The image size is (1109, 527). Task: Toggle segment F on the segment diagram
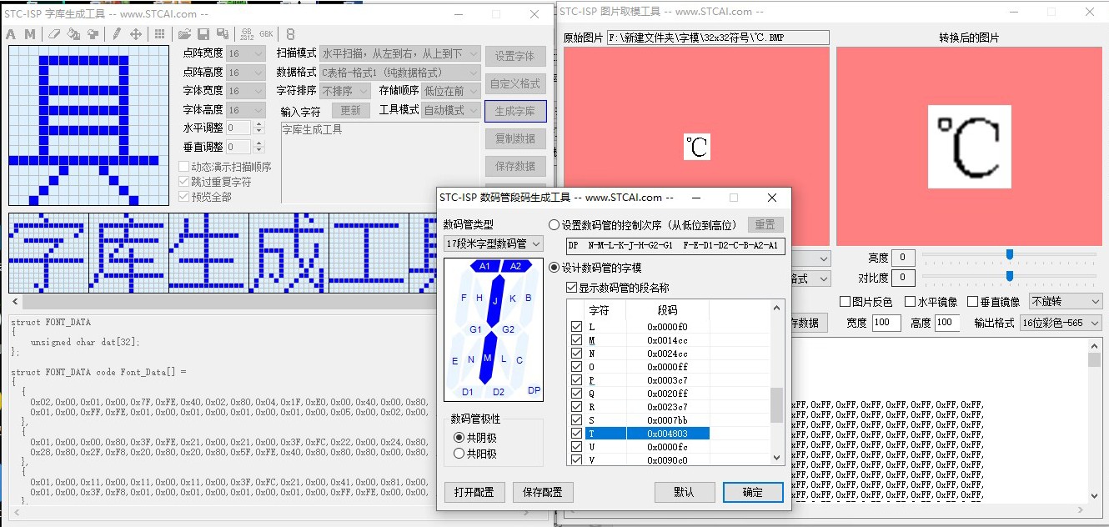click(464, 298)
